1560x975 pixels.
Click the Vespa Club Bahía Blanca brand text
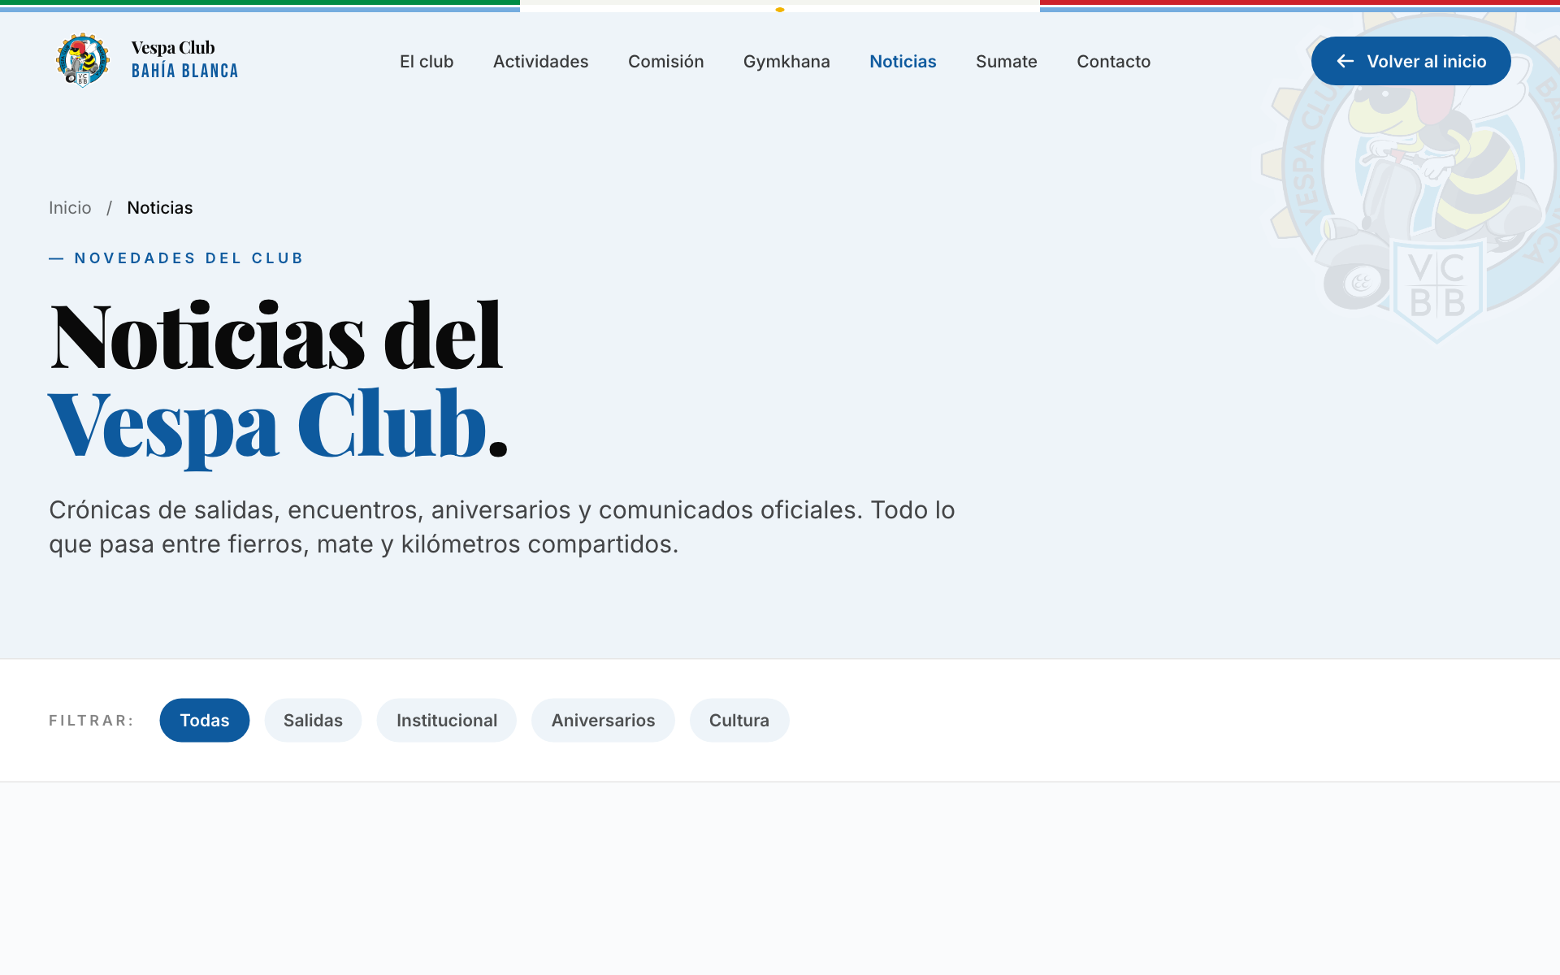185,60
